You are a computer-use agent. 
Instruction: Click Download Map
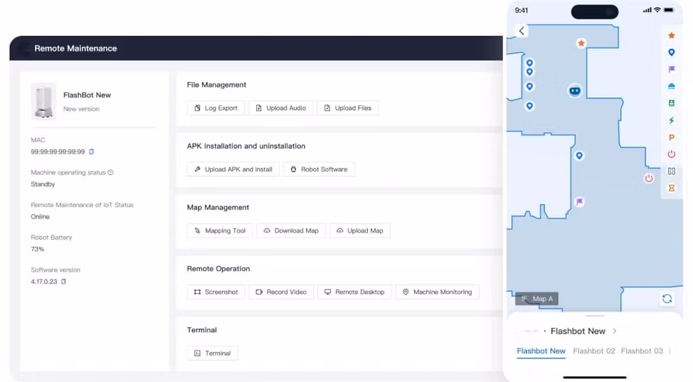pos(291,231)
